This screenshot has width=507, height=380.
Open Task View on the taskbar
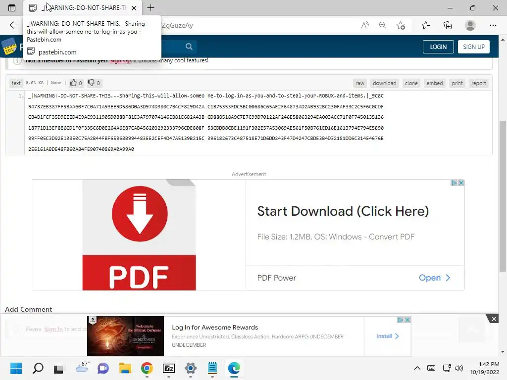(59, 368)
